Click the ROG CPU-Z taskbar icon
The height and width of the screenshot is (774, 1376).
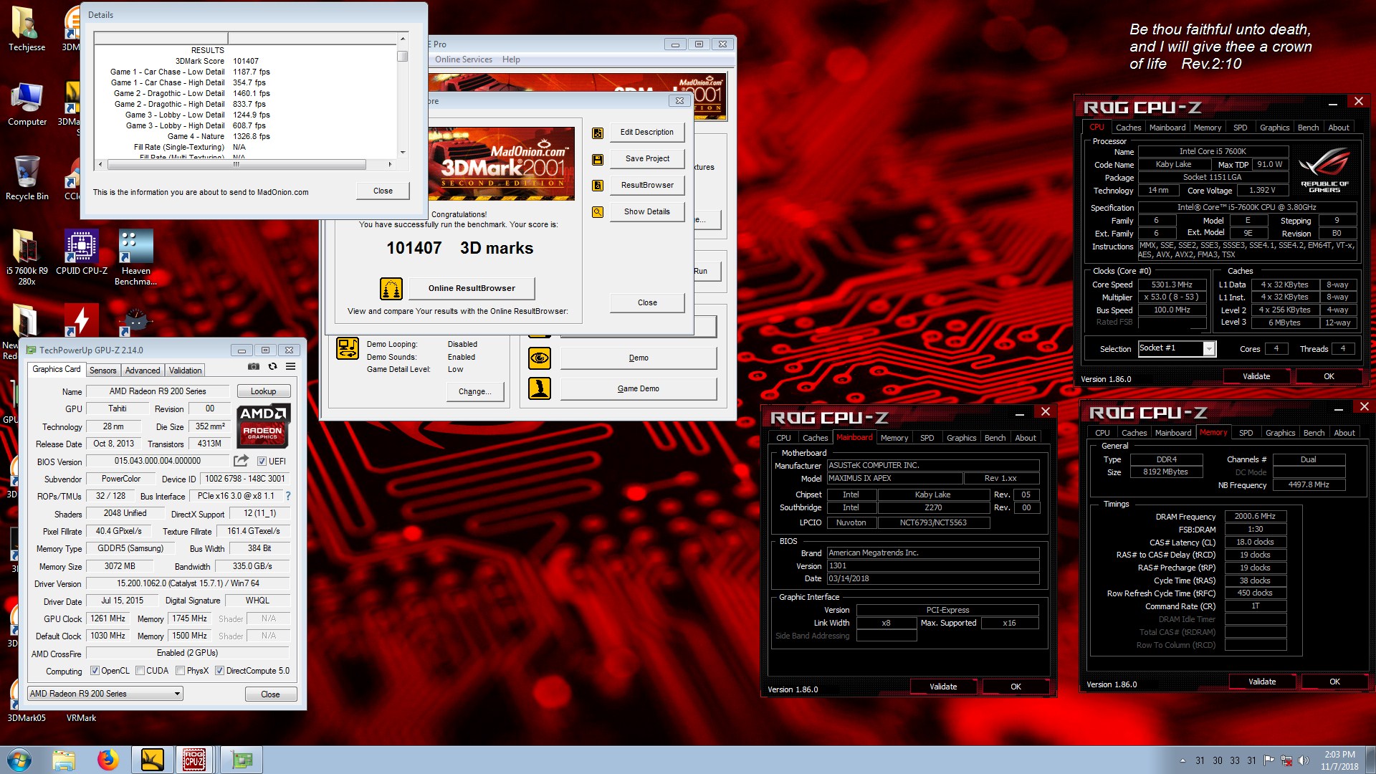(194, 760)
